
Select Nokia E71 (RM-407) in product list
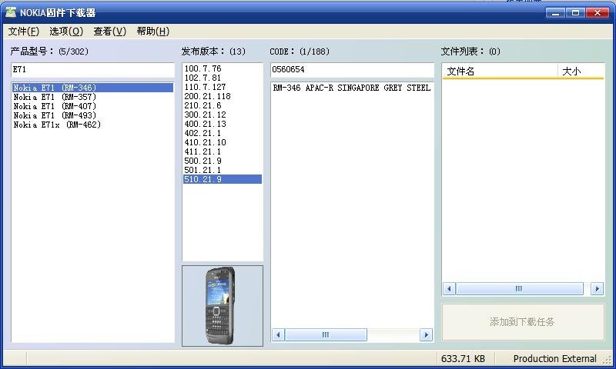[92, 106]
